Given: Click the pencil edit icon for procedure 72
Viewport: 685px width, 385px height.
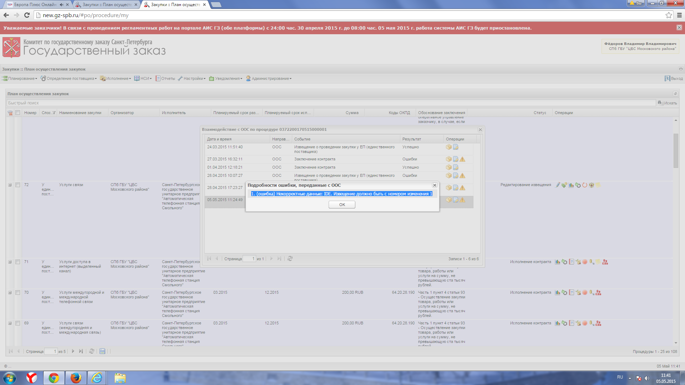Looking at the screenshot, I should point(558,185).
